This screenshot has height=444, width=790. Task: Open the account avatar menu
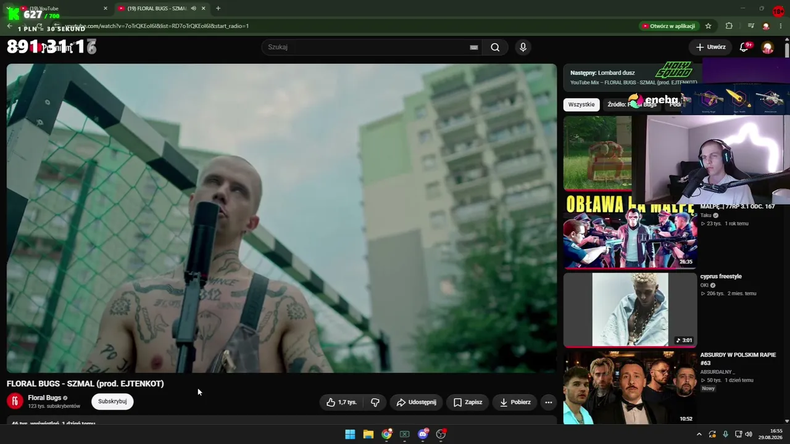[768, 47]
